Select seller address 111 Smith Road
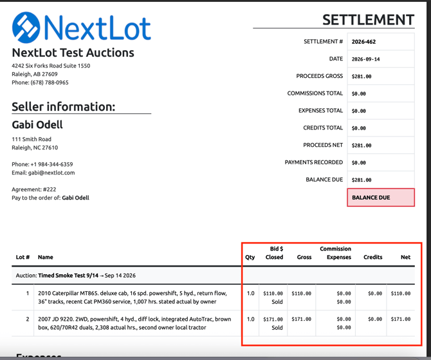The image size is (431, 360). 32,139
